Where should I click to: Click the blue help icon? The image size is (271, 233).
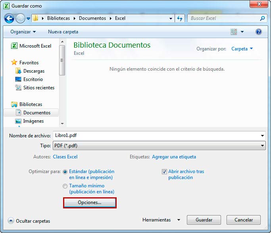point(259,32)
